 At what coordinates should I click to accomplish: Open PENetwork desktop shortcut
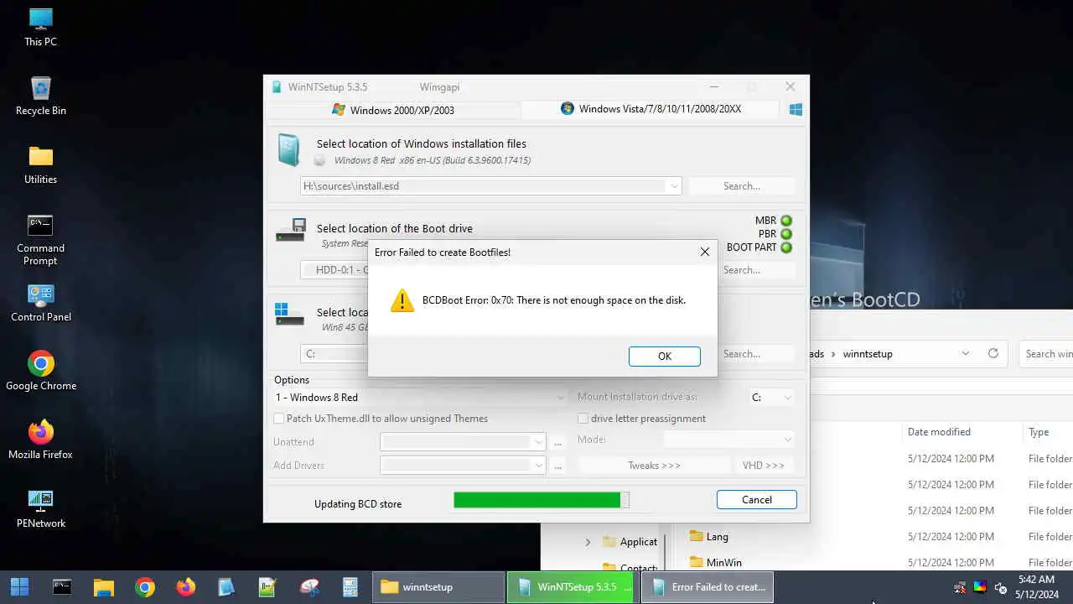(x=40, y=508)
